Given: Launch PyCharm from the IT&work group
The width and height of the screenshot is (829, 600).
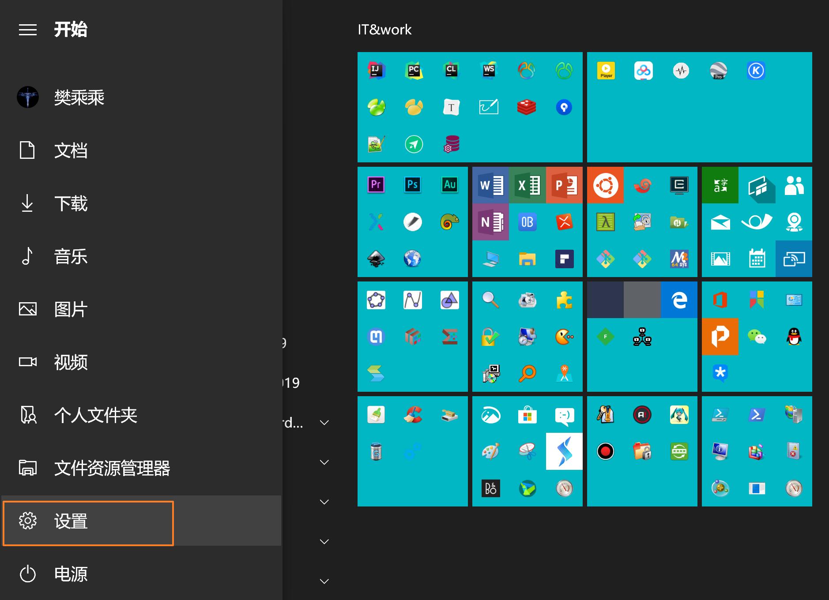Looking at the screenshot, I should [x=414, y=71].
